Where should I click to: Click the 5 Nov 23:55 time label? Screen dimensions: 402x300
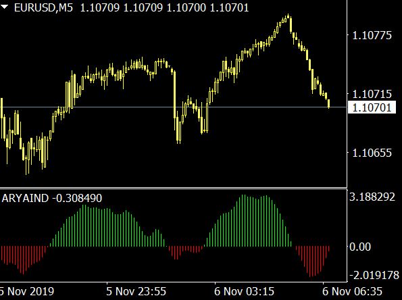(136, 291)
